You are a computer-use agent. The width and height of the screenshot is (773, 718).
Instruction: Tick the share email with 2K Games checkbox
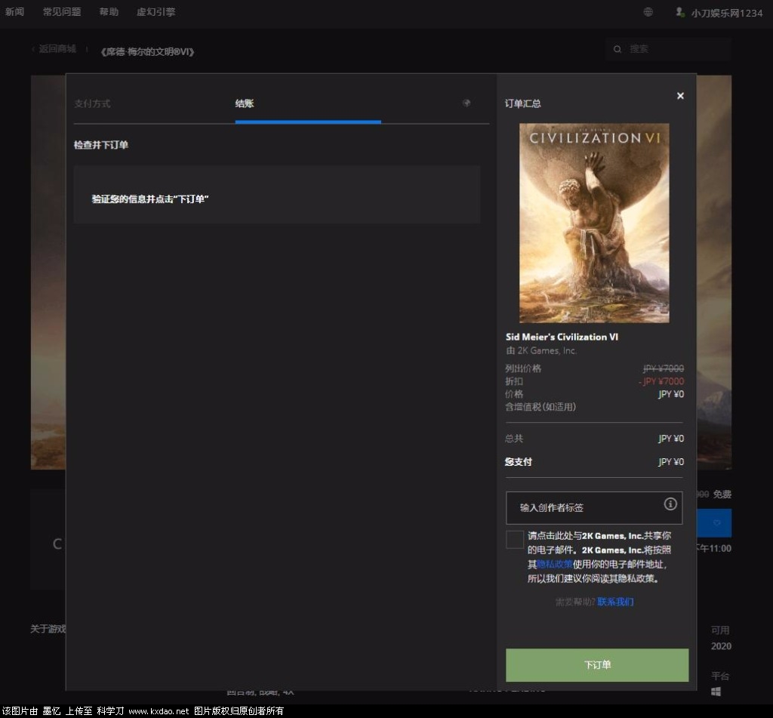point(515,540)
